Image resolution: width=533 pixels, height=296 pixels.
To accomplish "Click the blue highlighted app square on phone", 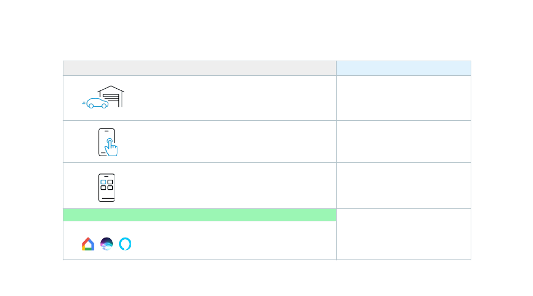I will [103, 182].
